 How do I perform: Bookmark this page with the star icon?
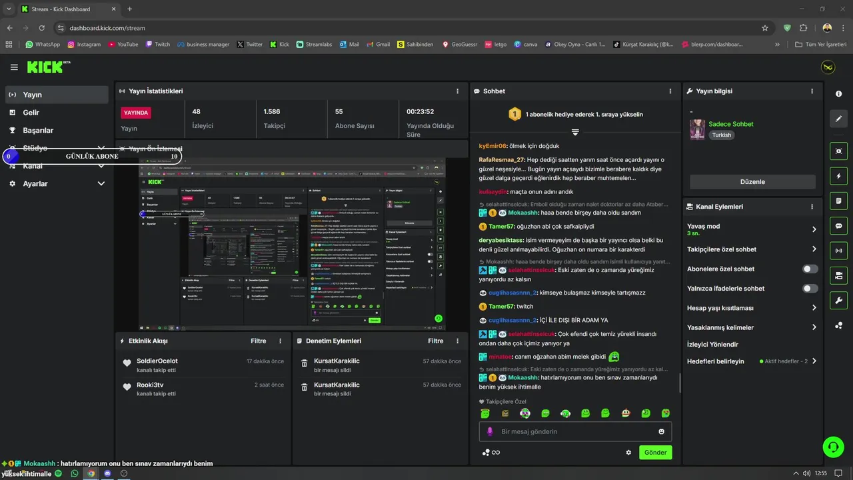765,28
